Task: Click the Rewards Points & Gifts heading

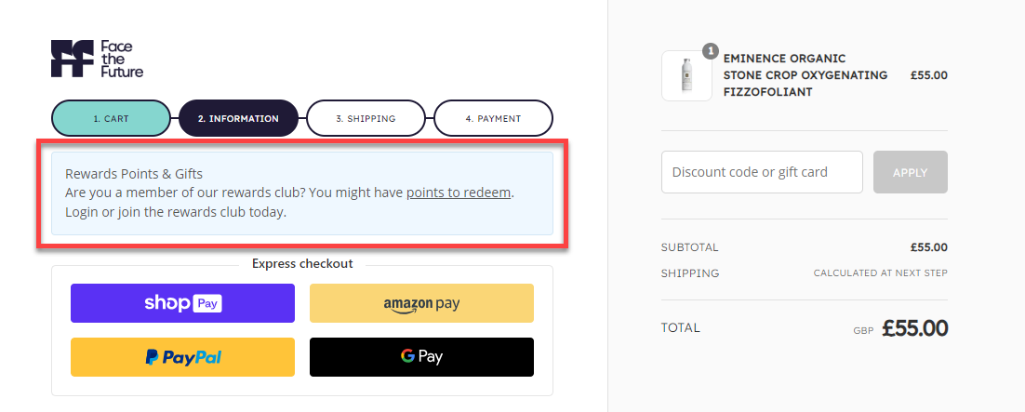Action: click(134, 173)
